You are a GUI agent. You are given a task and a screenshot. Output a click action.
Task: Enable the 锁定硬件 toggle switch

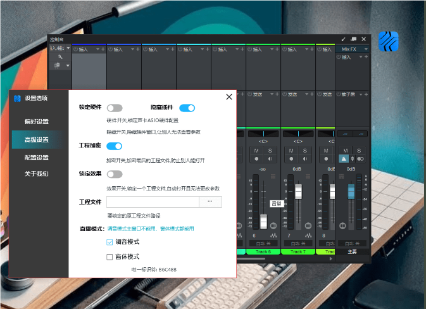pos(115,108)
